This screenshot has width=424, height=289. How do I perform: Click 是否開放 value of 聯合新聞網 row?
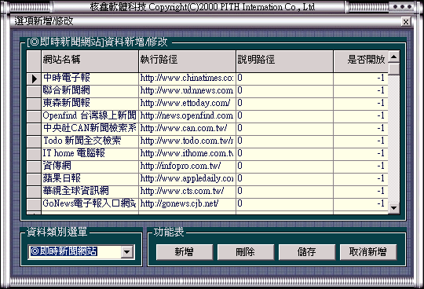361,91
